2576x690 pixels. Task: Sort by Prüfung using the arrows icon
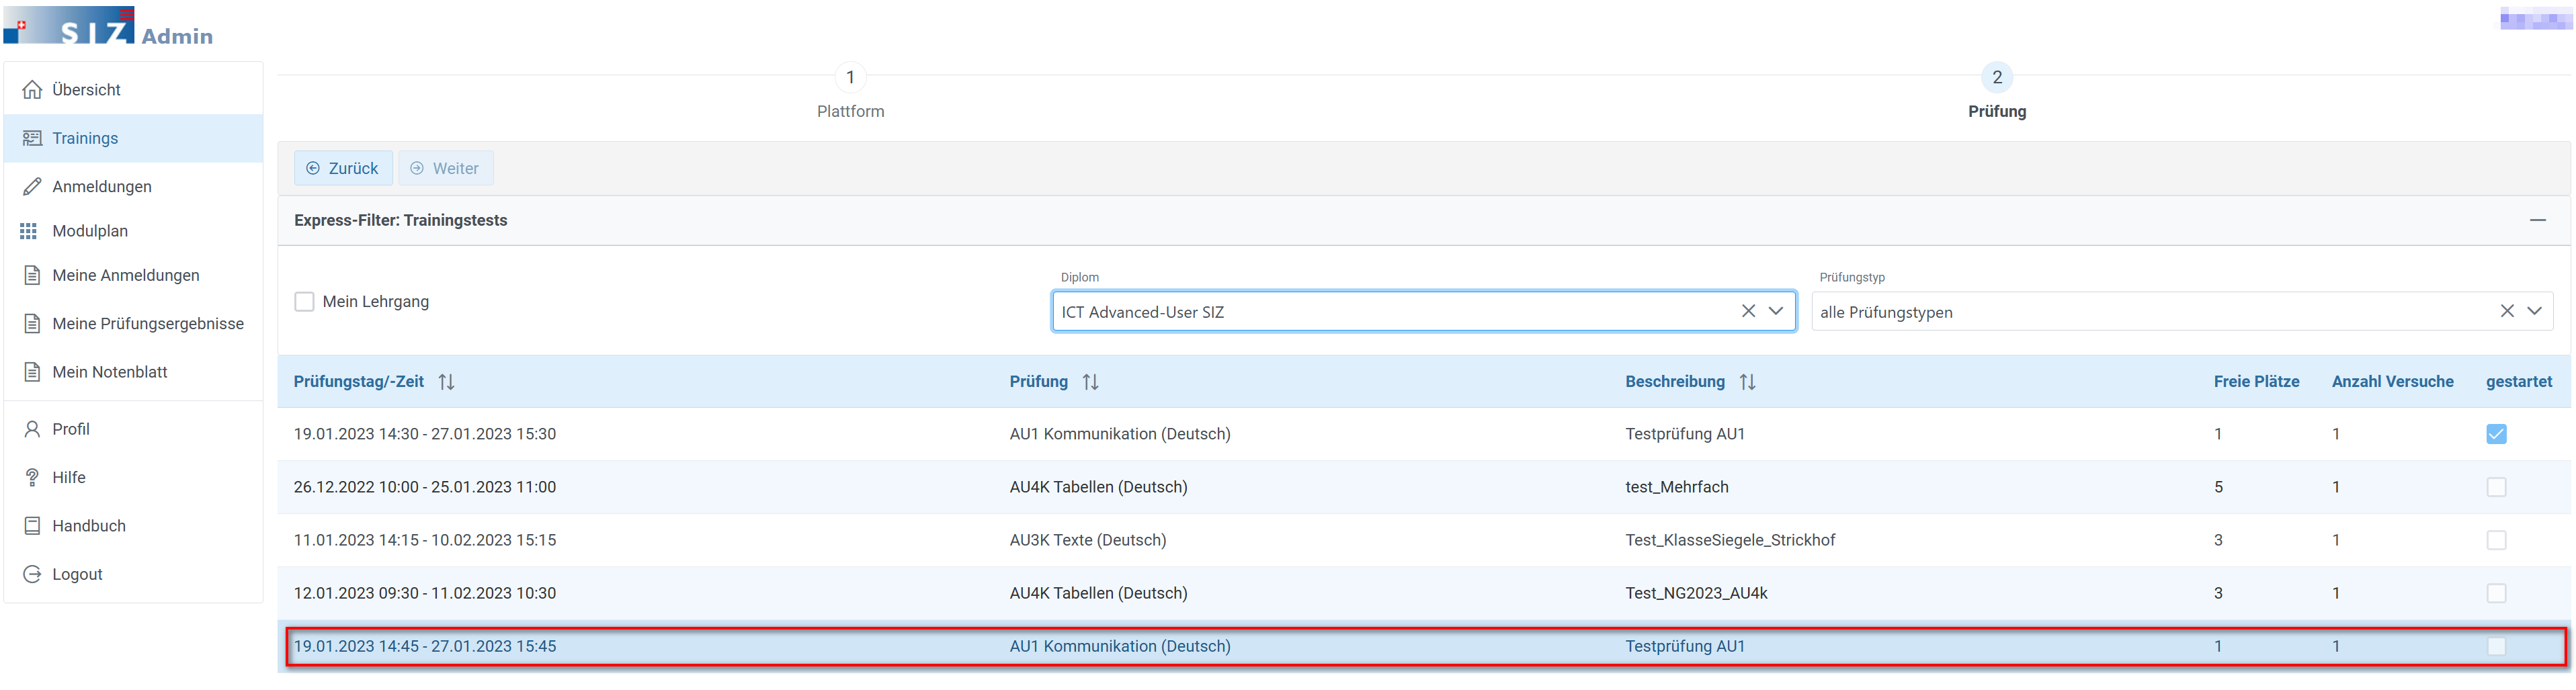1091,382
